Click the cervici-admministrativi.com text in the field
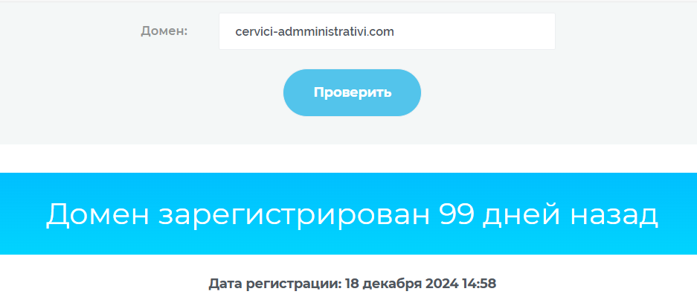The width and height of the screenshot is (697, 306). pos(315,31)
